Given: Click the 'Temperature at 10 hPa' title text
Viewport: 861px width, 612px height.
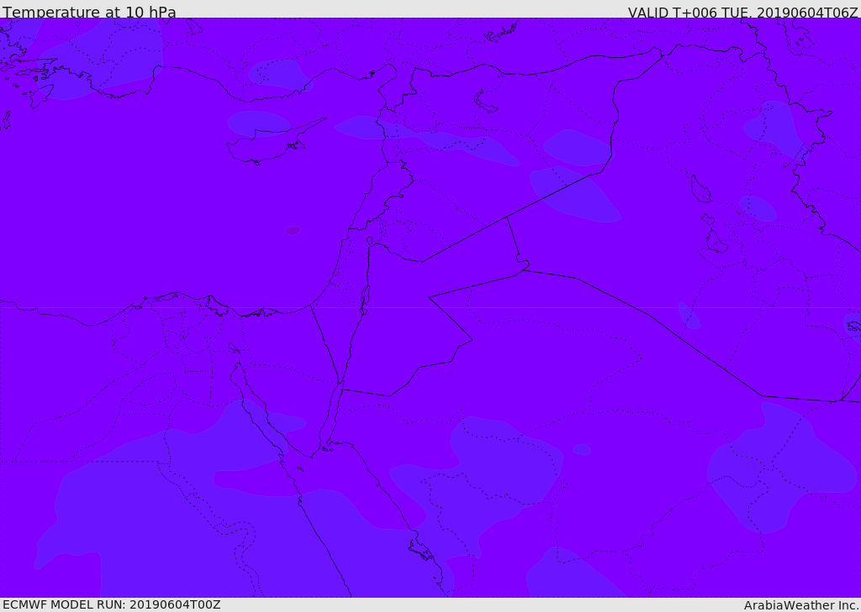Looking at the screenshot, I should tap(89, 12).
